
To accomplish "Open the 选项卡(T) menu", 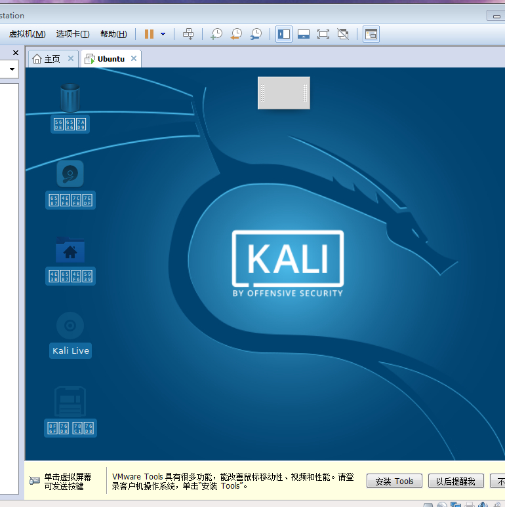I will [x=73, y=34].
